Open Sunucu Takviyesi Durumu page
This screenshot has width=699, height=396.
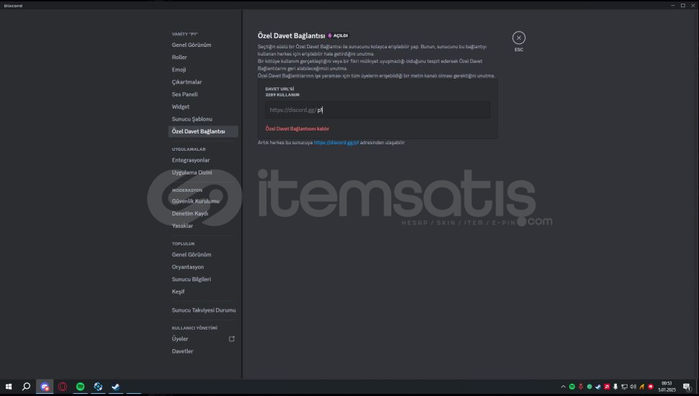pyautogui.click(x=204, y=310)
